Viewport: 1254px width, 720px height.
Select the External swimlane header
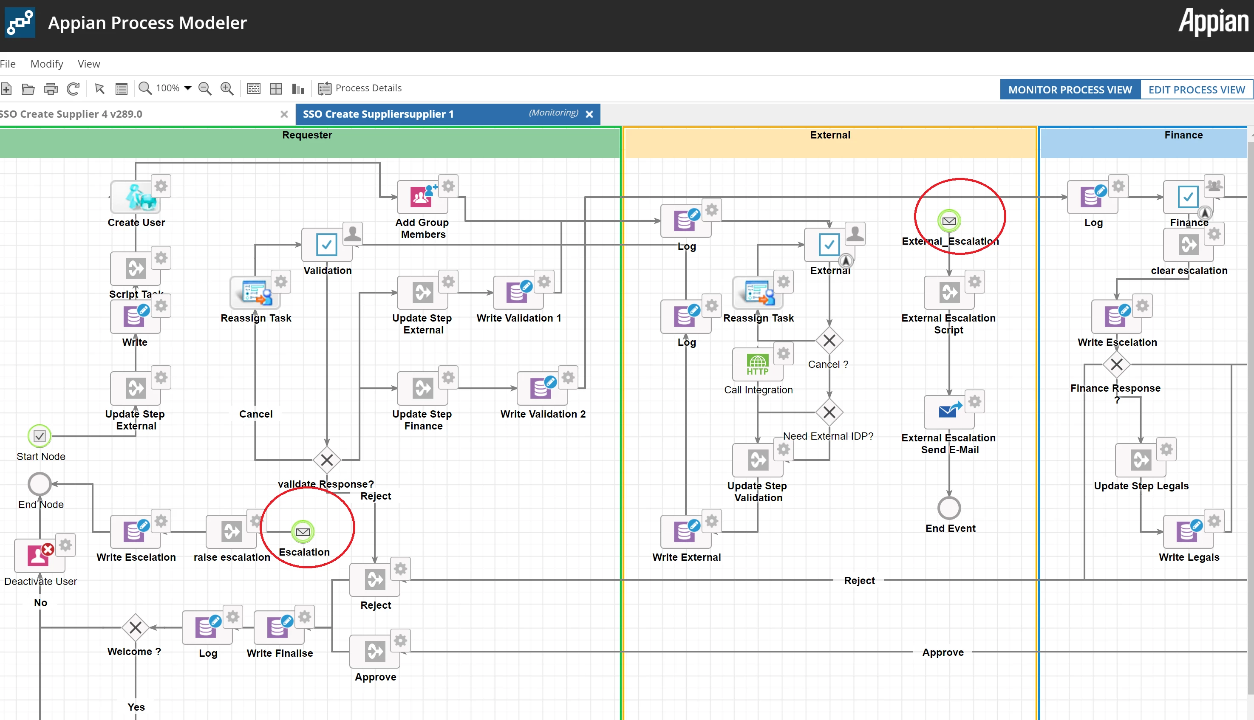[x=830, y=143]
